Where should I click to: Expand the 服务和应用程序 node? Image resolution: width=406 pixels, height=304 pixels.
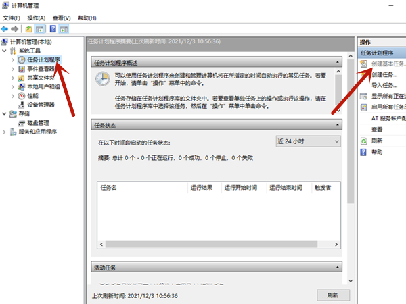click(5, 132)
